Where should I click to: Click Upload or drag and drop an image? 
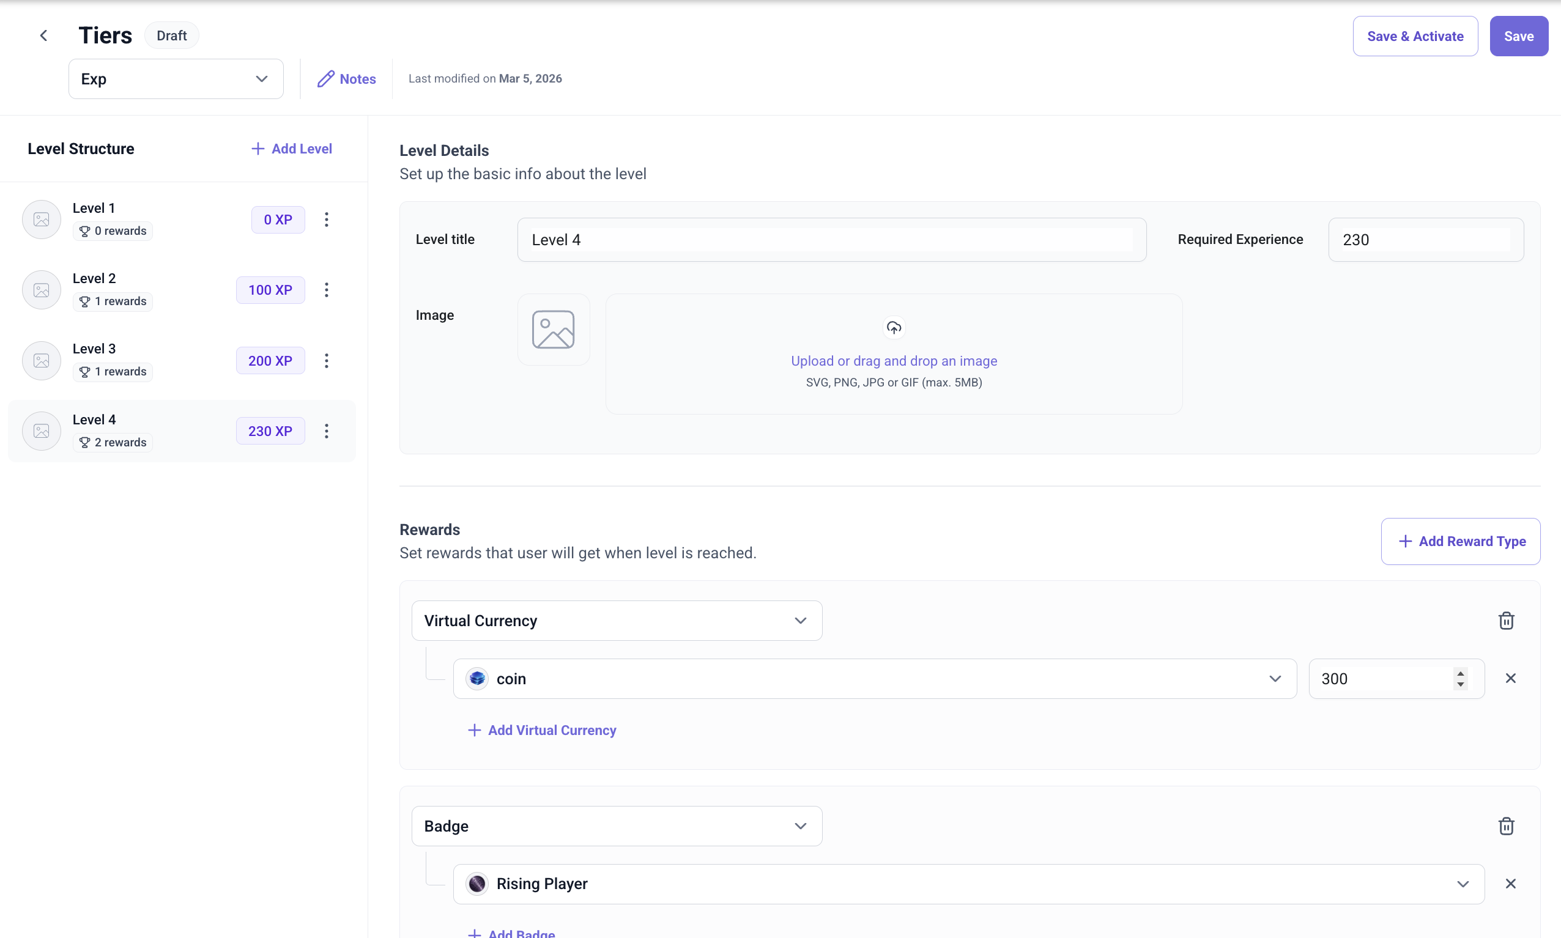coord(894,361)
